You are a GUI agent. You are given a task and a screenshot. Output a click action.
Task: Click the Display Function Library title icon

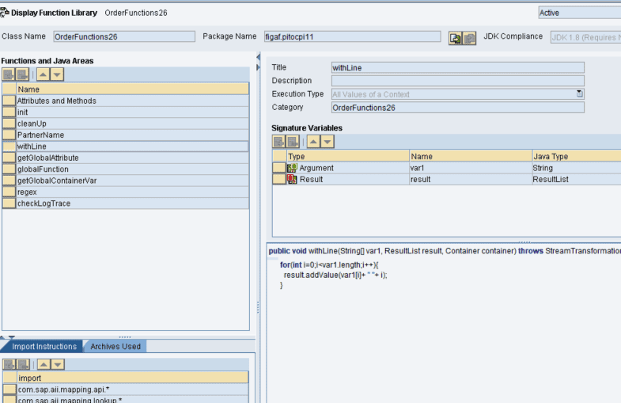(5, 13)
